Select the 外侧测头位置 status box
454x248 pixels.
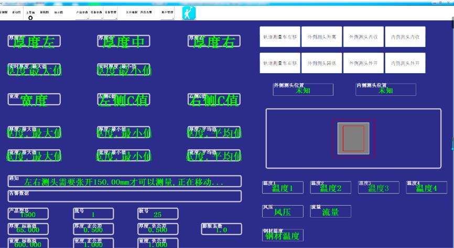pyautogui.click(x=302, y=89)
